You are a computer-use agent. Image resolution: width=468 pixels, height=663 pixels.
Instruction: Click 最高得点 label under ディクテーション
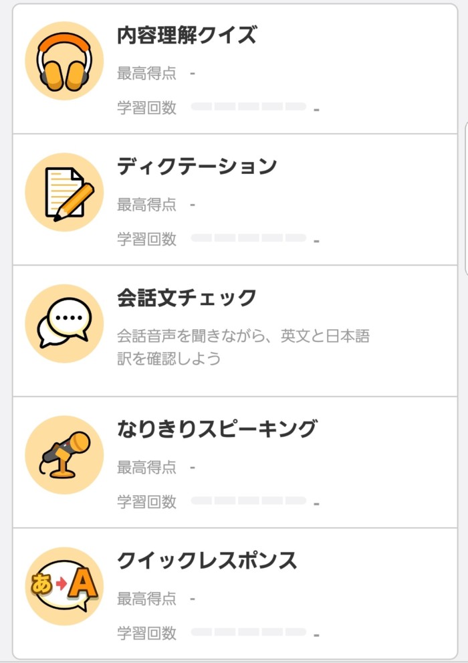click(x=146, y=205)
